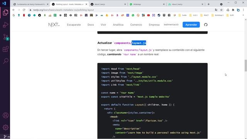Switch to the last About | next.js tab
The height and width of the screenshot is (139, 247).
pyautogui.click(x=186, y=4)
